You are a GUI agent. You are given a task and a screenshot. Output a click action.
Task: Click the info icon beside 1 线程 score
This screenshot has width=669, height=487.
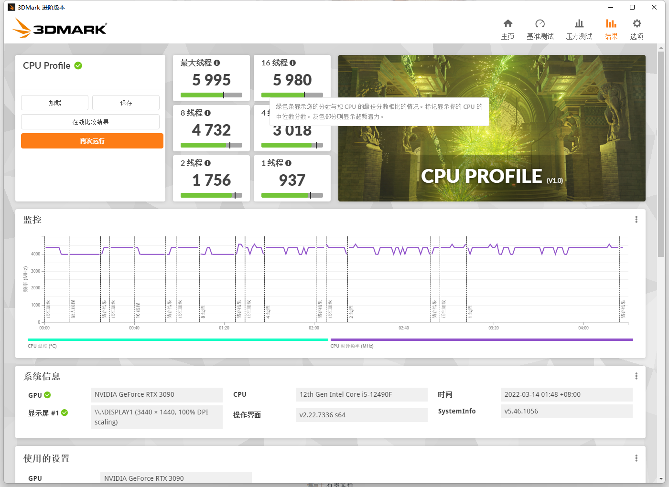coord(289,163)
